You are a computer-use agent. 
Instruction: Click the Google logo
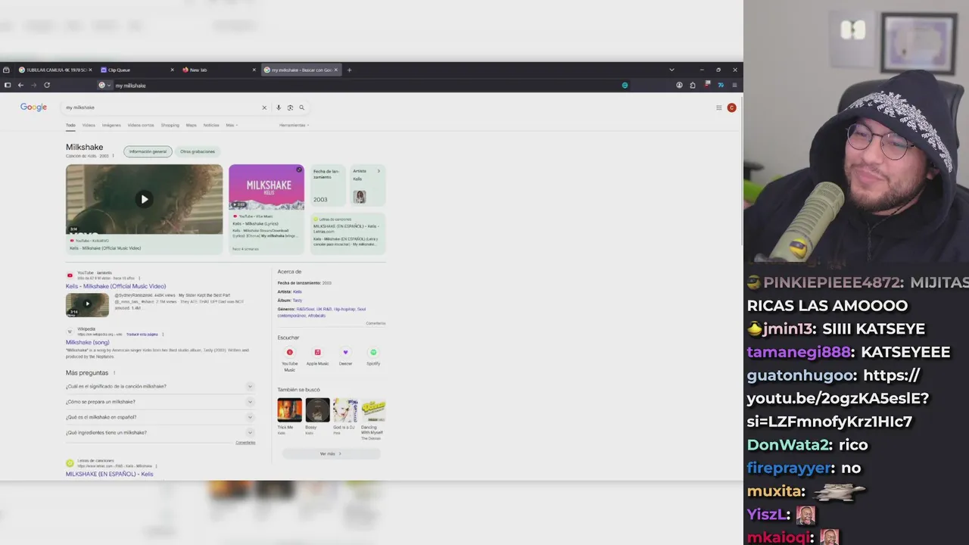tap(33, 107)
